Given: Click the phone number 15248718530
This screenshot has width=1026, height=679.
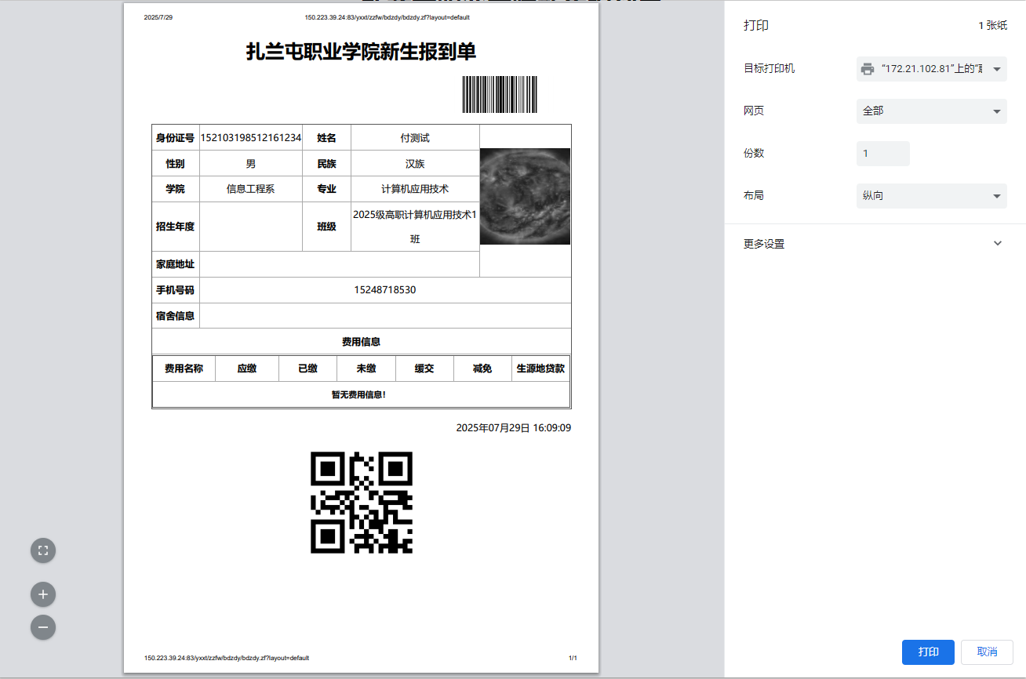Looking at the screenshot, I should [385, 290].
